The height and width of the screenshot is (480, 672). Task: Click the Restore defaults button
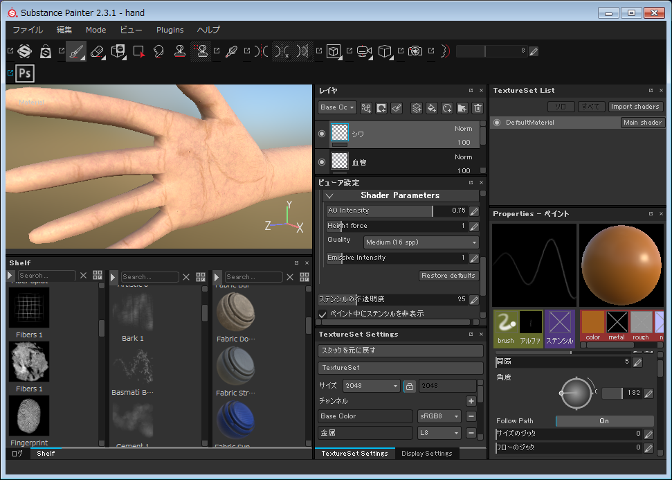448,276
